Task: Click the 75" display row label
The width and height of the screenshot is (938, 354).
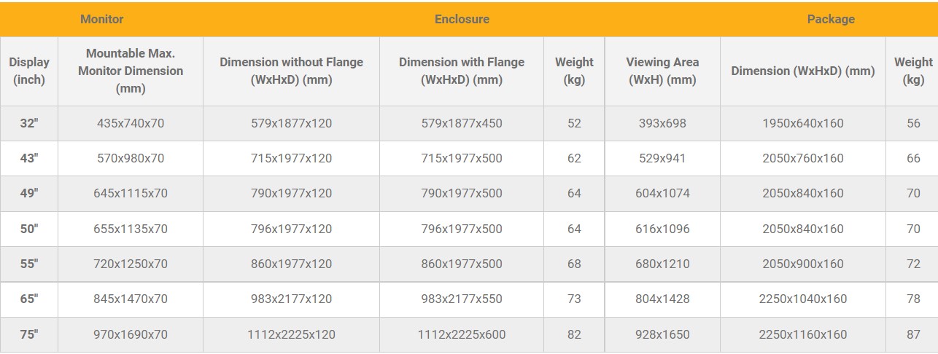Action: [x=29, y=335]
